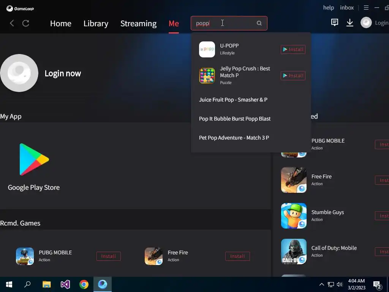Screen dimensions: 389x292
Task: Click the U-POPP title in search results
Action: click(x=229, y=46)
